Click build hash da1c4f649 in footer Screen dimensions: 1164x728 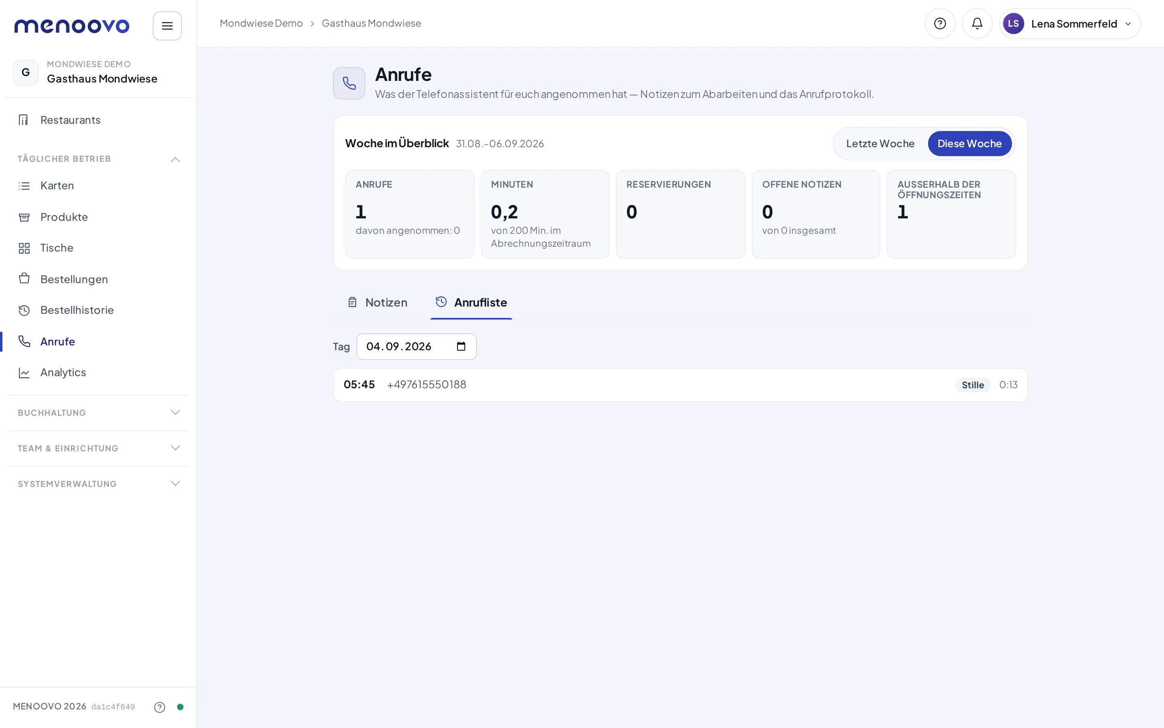[113, 707]
